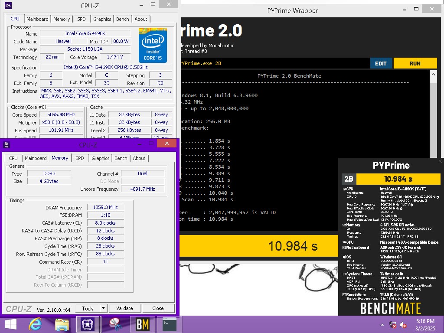Click the tRFC value 88 clocks
The height and width of the screenshot is (333, 444).
(x=105, y=254)
